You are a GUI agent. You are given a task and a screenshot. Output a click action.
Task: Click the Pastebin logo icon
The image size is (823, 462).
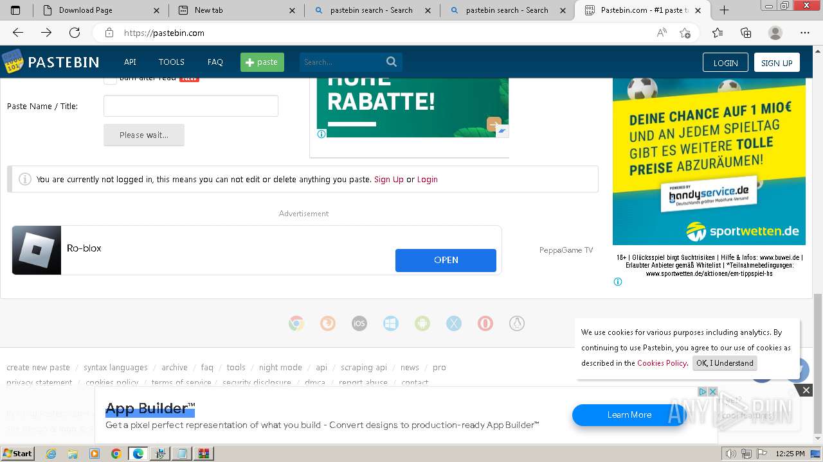click(12, 62)
